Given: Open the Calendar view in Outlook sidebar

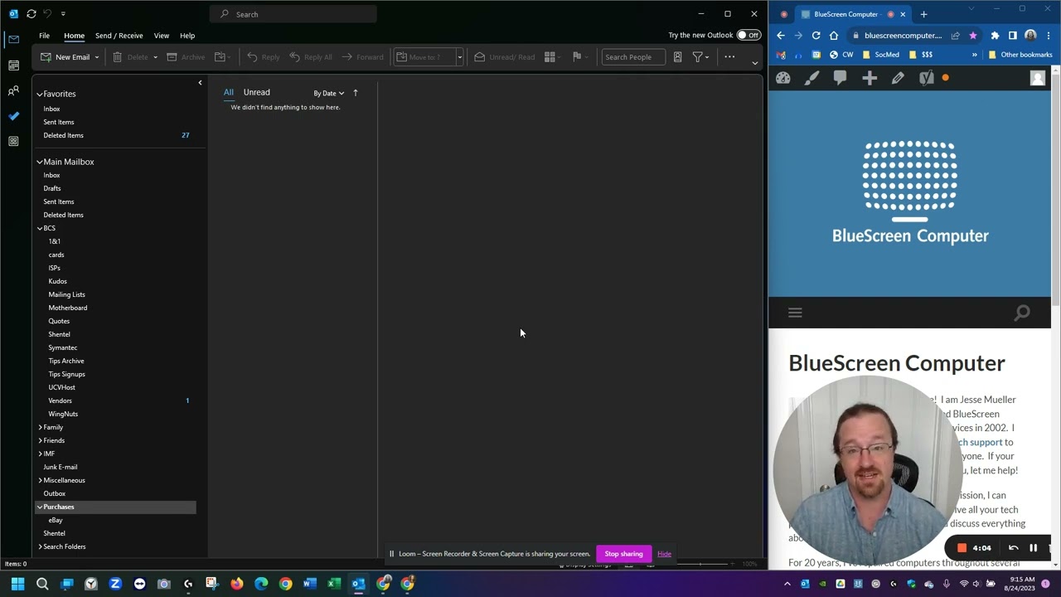Looking at the screenshot, I should (x=13, y=66).
